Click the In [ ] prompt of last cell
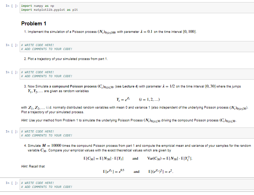Screen dimensions: 254x195 12,183
